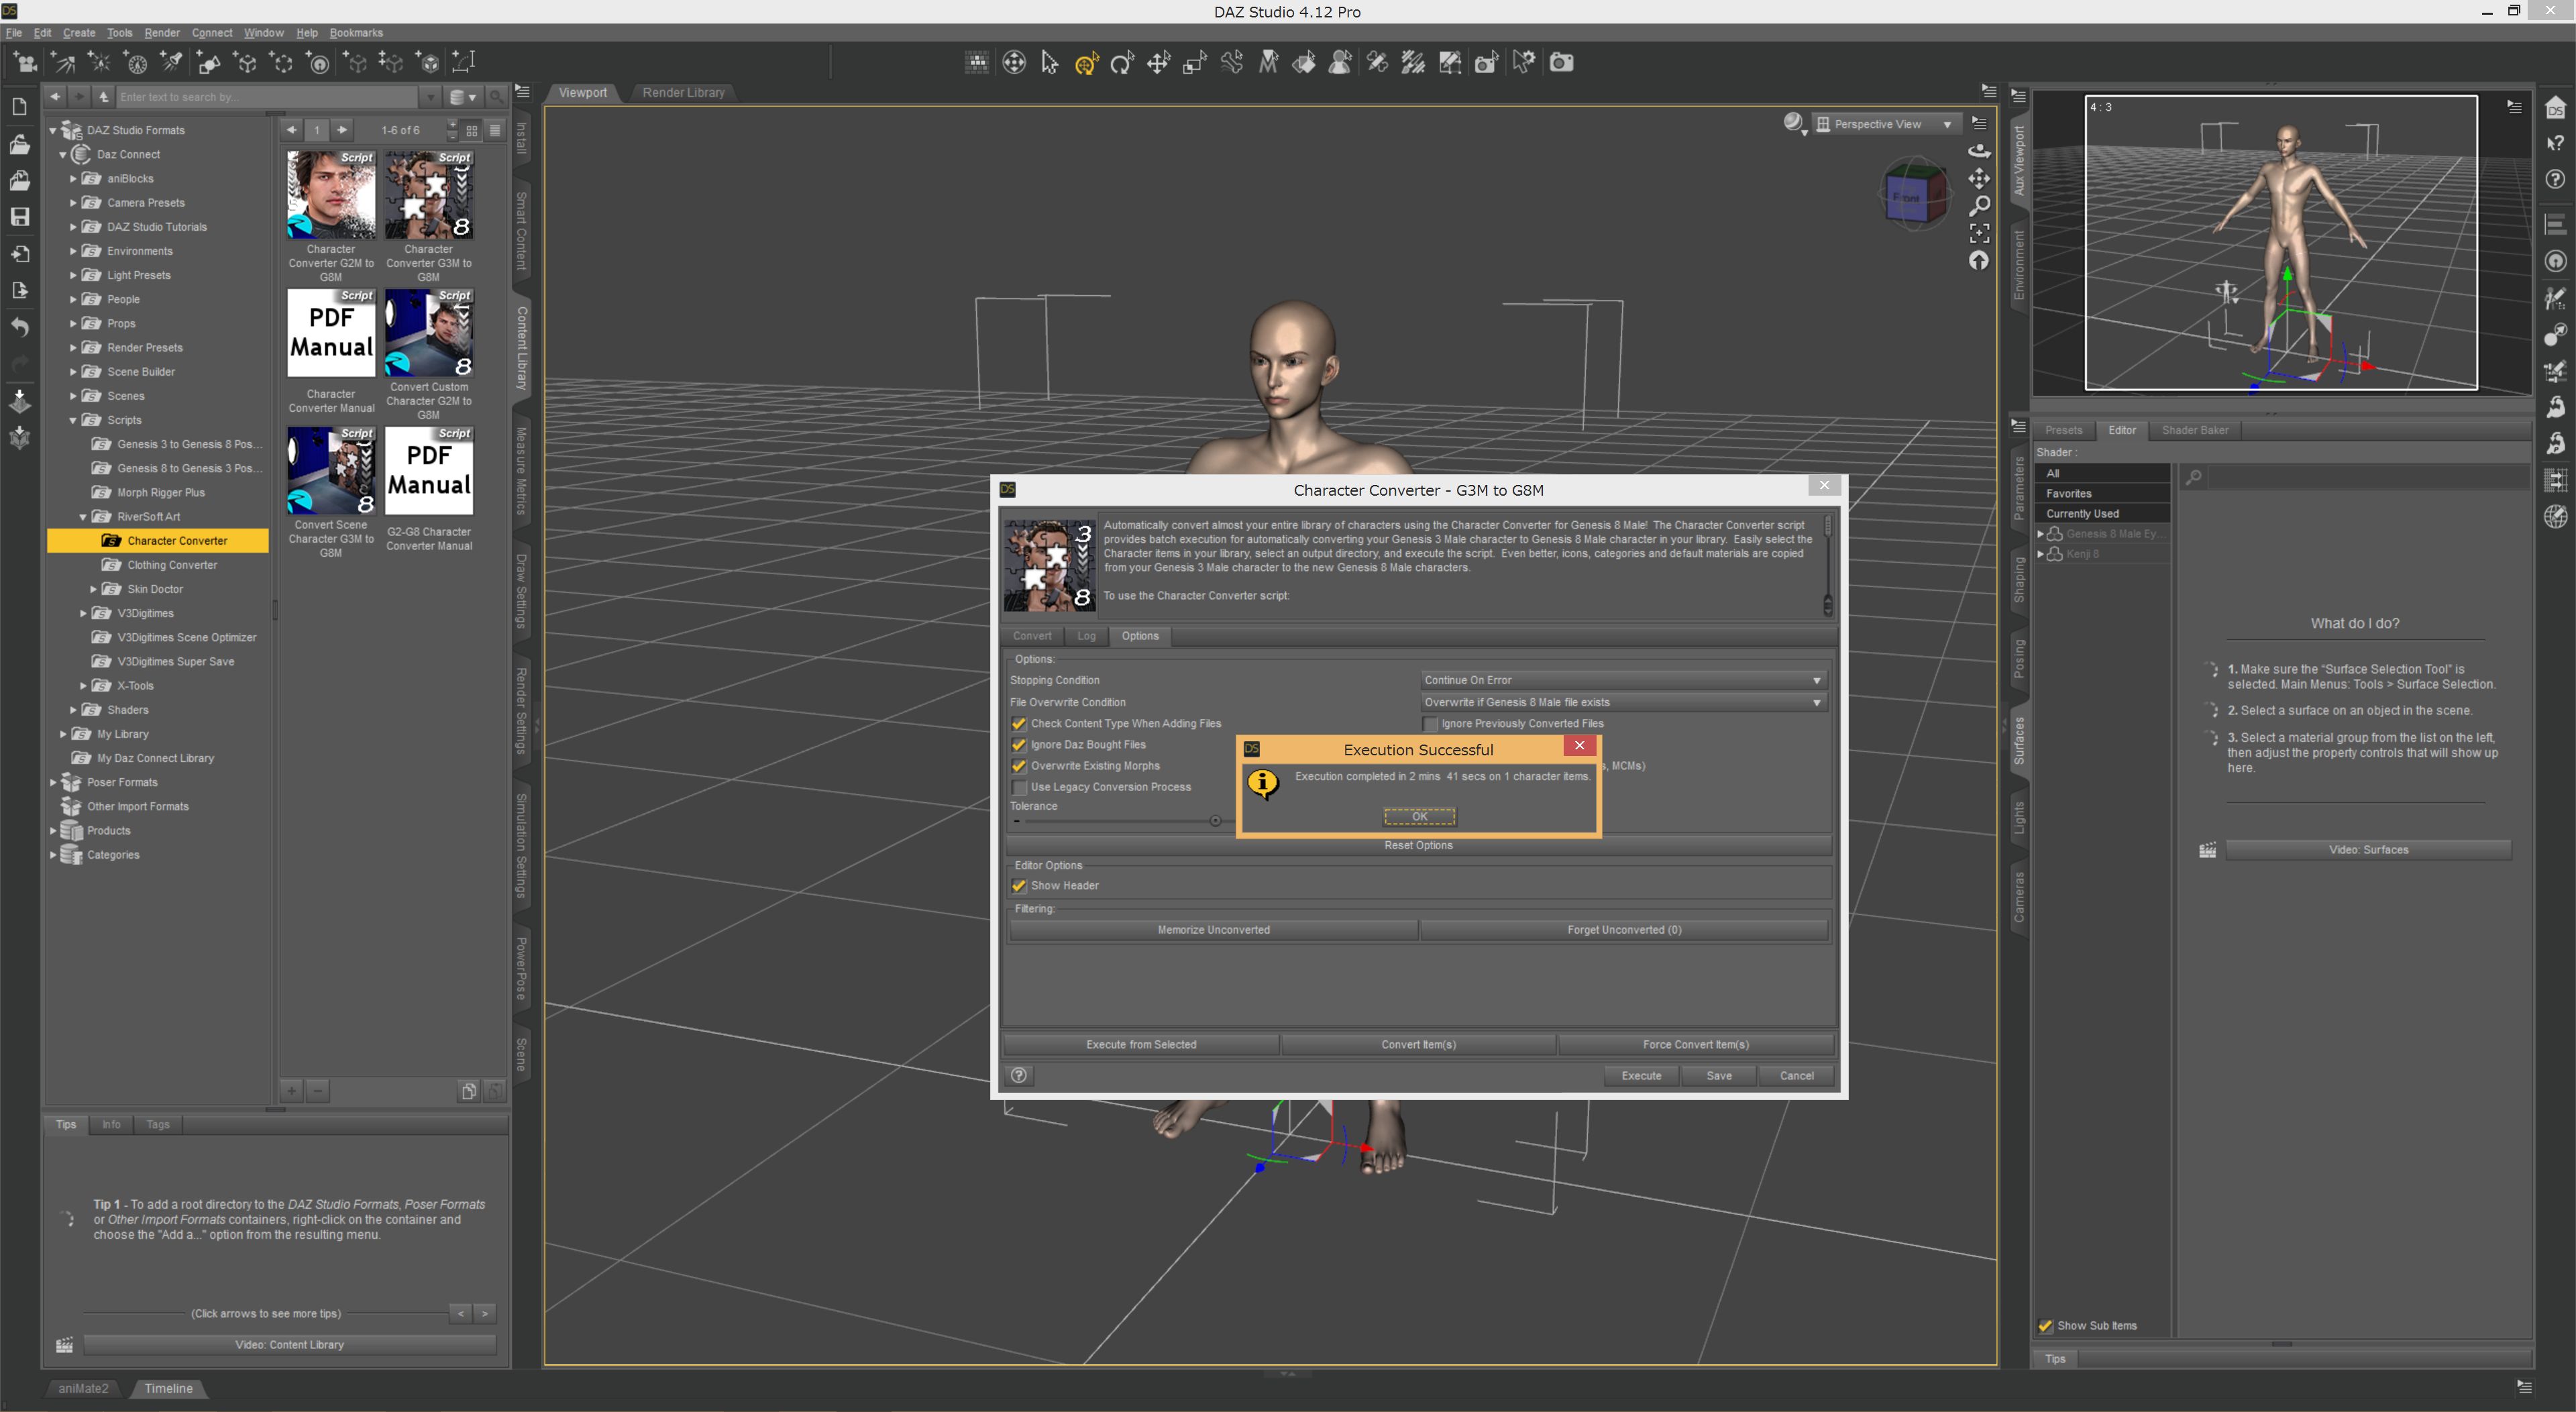Screen dimensions: 2576x1412
Task: Activate the Universal tool
Action: pos(1086,63)
